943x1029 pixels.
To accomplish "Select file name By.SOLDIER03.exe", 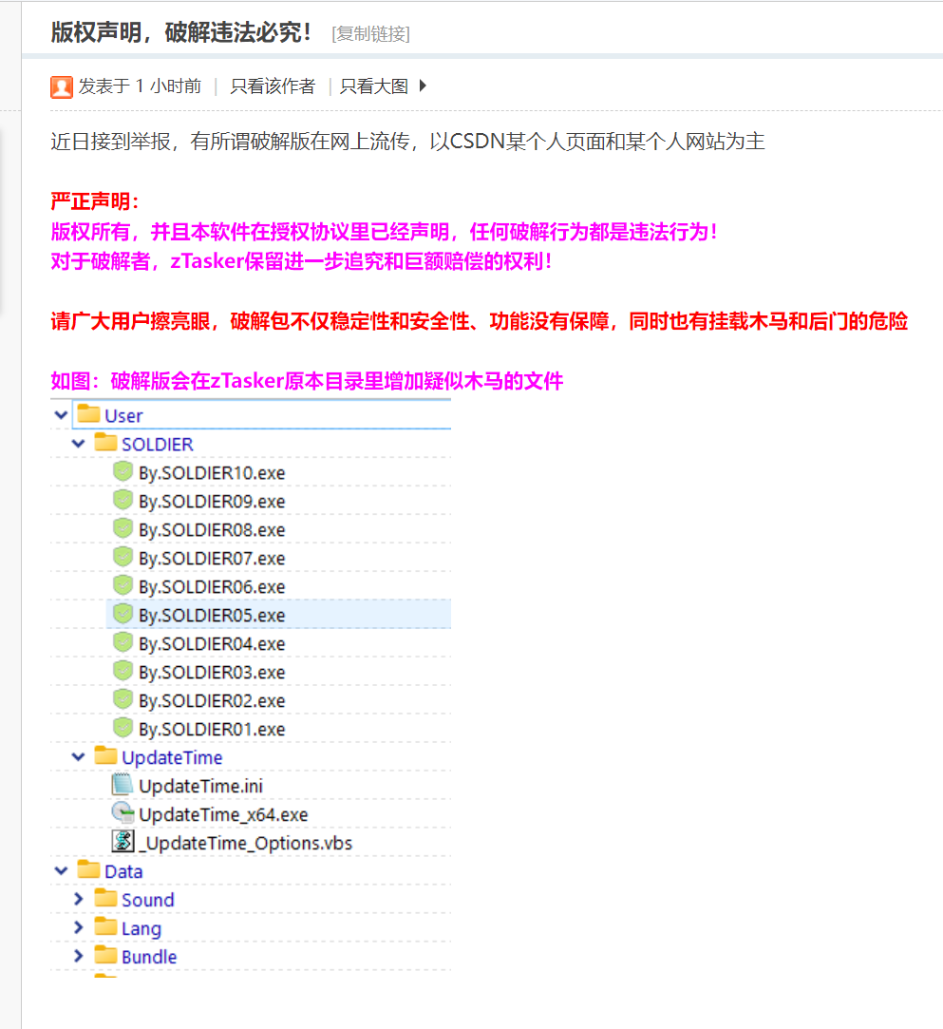I will [212, 673].
